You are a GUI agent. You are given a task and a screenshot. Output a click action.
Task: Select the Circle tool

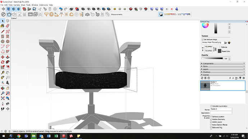(3, 41)
